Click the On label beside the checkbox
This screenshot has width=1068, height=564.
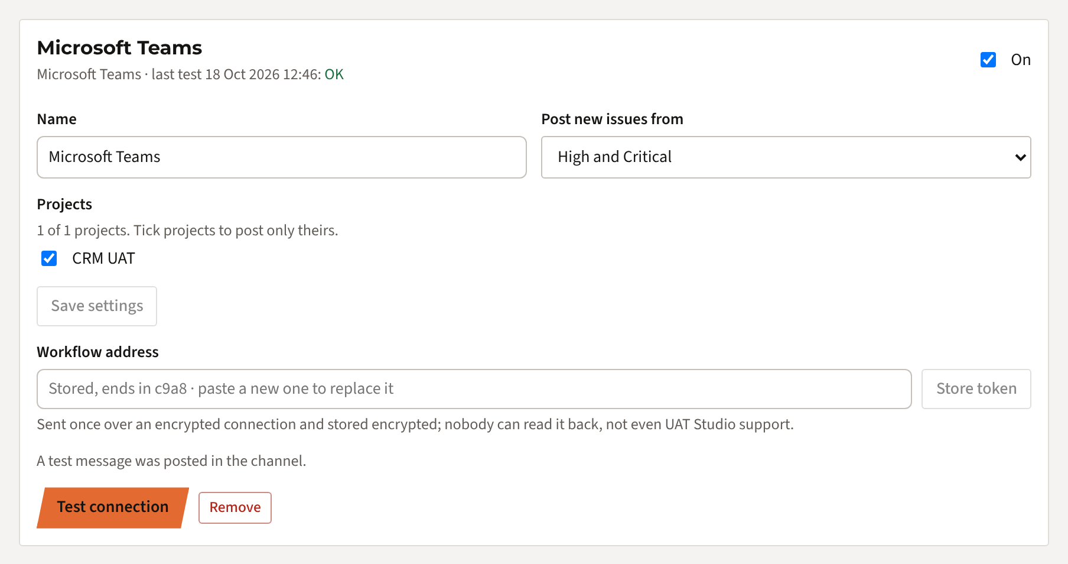click(1021, 60)
